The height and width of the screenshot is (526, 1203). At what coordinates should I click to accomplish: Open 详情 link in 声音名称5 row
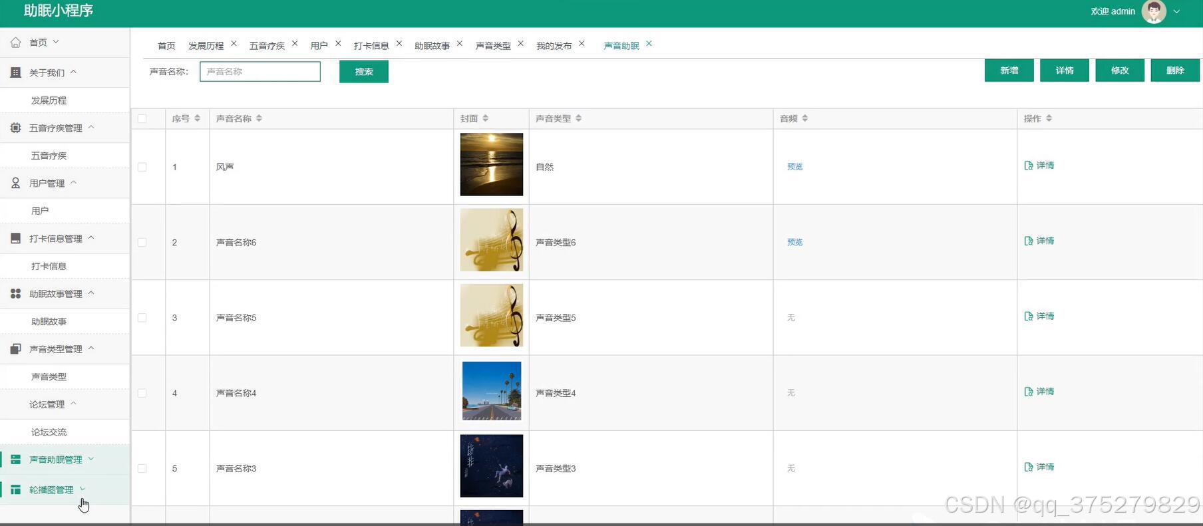click(x=1039, y=317)
